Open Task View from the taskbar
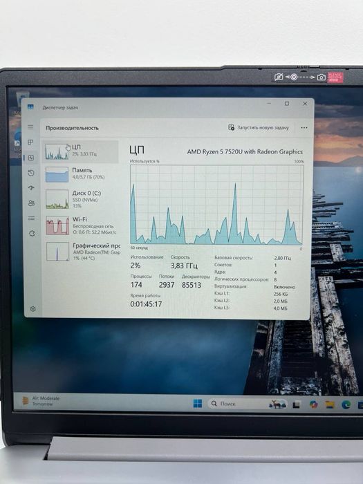Image resolution: width=363 pixels, height=484 pixels. click(x=297, y=404)
